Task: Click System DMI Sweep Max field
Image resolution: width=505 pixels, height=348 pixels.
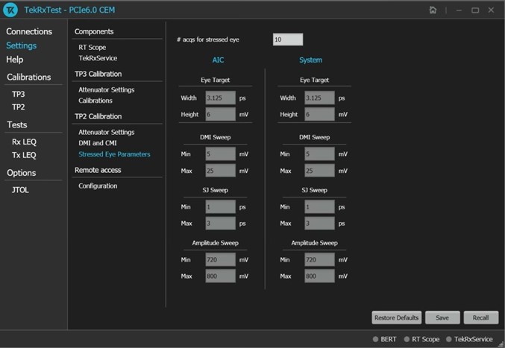Action: click(320, 171)
